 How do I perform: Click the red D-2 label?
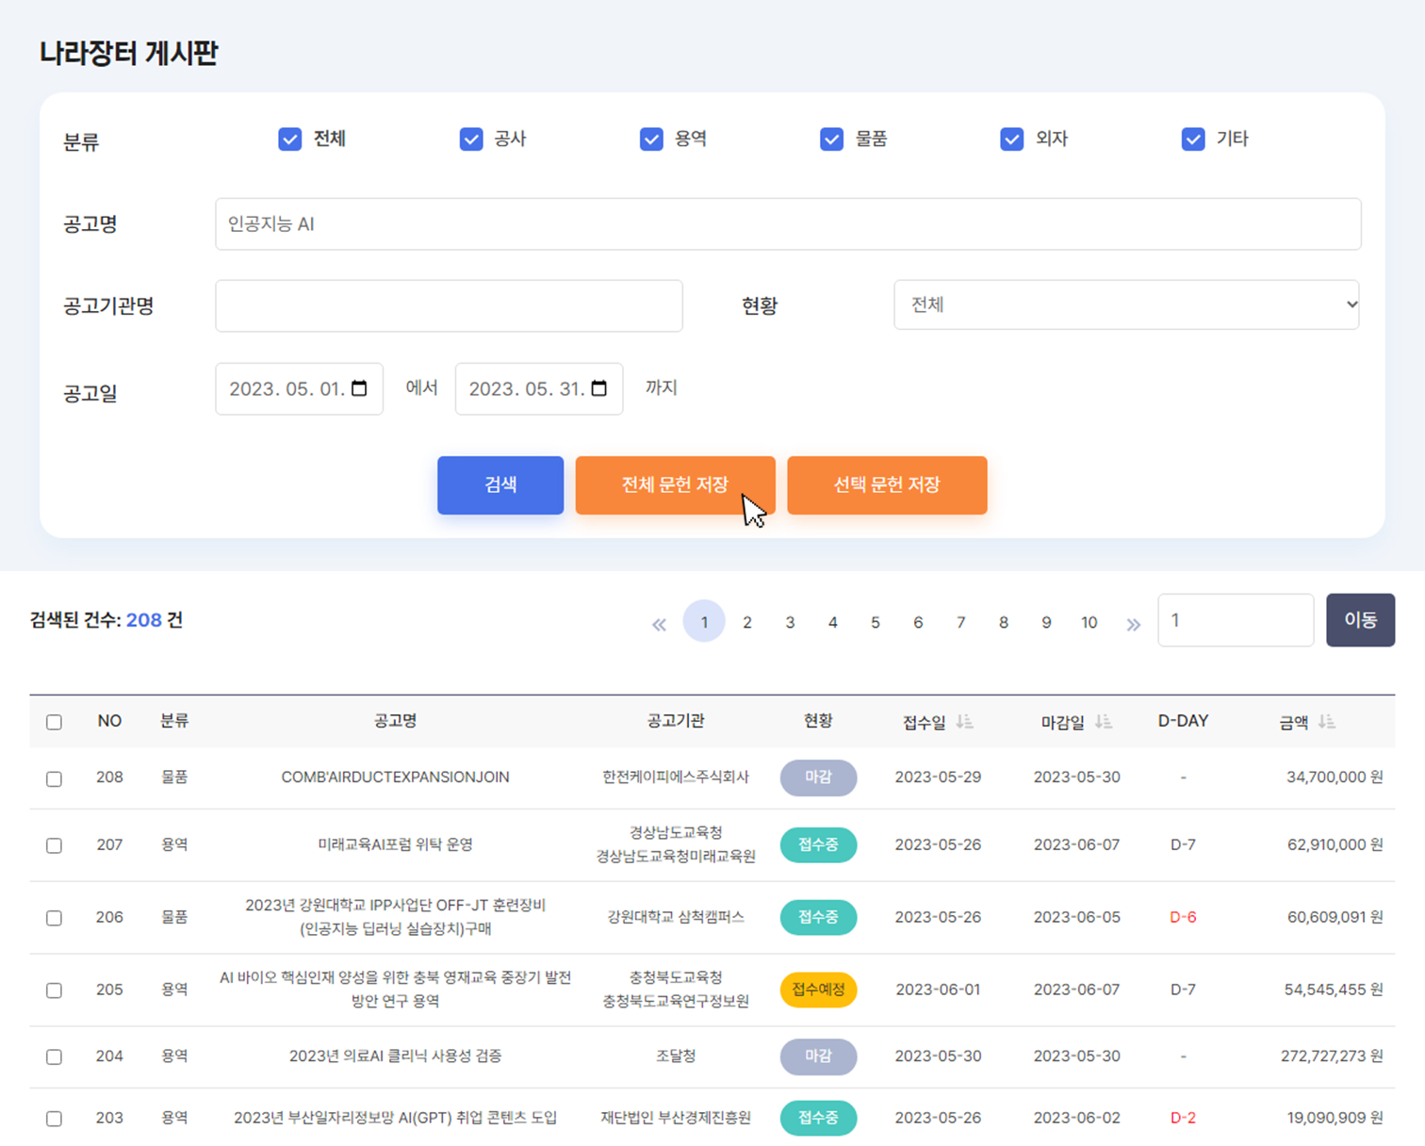tap(1183, 1118)
